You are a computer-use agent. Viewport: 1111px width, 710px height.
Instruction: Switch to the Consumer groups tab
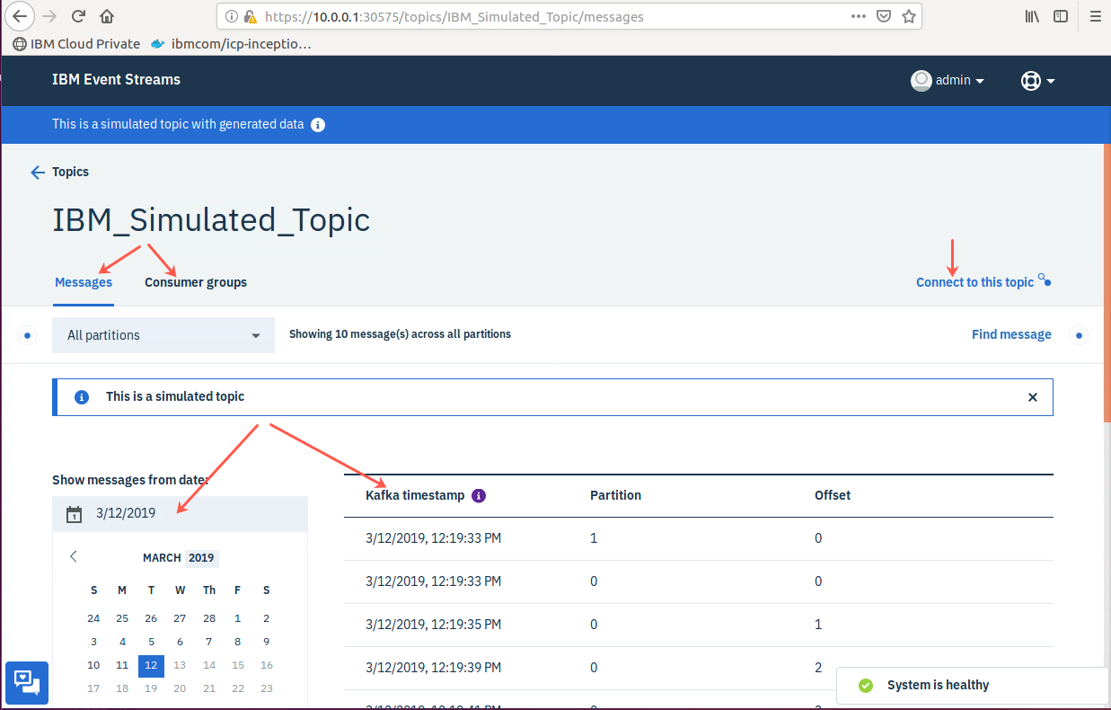click(196, 282)
